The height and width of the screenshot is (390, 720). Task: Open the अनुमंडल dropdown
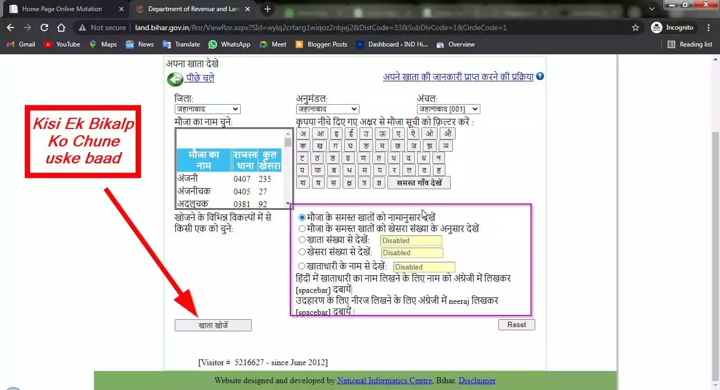(x=327, y=109)
